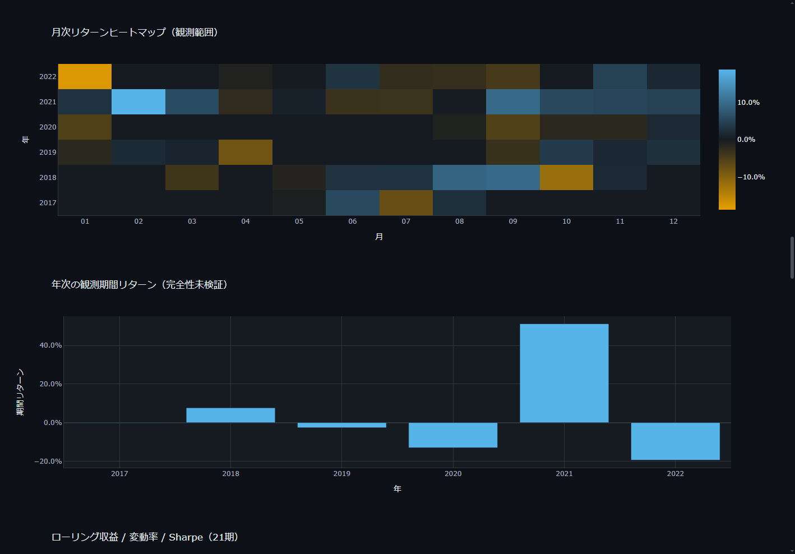The width and height of the screenshot is (795, 554).
Task: Click the 2022 year label on heatmap axis
Action: pyautogui.click(x=48, y=77)
